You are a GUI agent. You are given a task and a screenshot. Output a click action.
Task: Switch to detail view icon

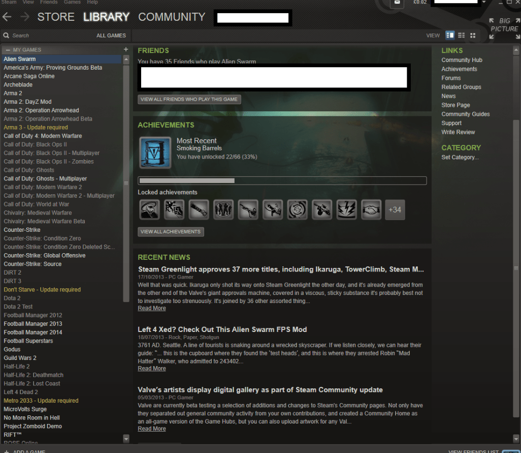tap(450, 35)
